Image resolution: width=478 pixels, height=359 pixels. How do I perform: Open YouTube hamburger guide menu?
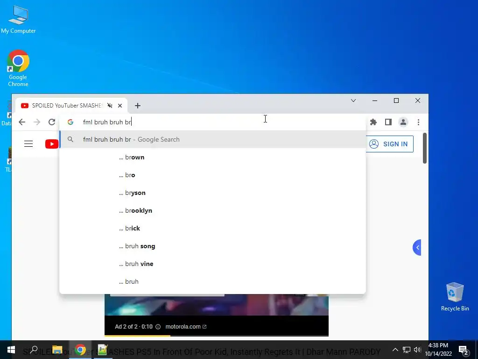pos(28,144)
